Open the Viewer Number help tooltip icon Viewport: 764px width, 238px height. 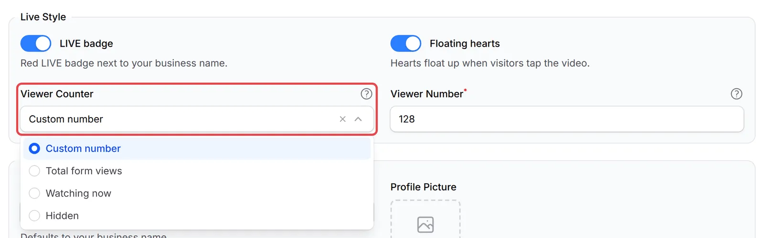736,94
